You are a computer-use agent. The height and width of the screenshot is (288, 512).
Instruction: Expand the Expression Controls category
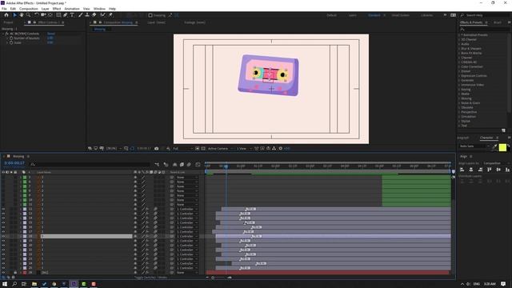pyautogui.click(x=459, y=76)
